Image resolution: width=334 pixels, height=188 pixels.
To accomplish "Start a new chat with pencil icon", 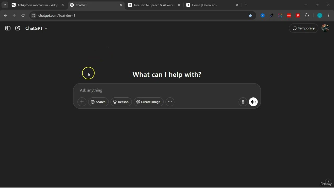I will click(x=17, y=28).
